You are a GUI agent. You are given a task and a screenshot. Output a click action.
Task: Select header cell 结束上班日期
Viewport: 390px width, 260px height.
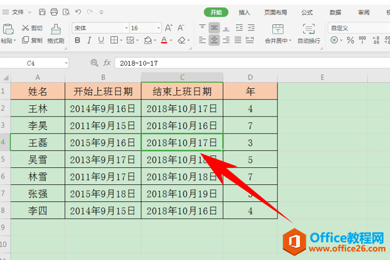tap(182, 91)
